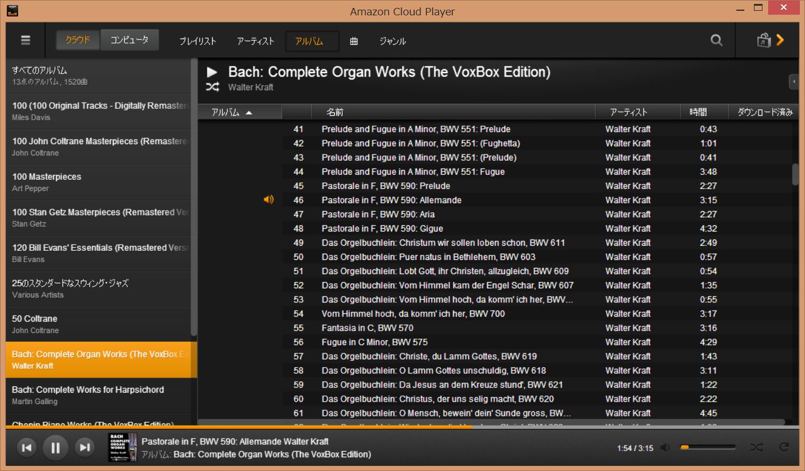Click the Amazon Cloud Player title bar icon

tap(12, 10)
